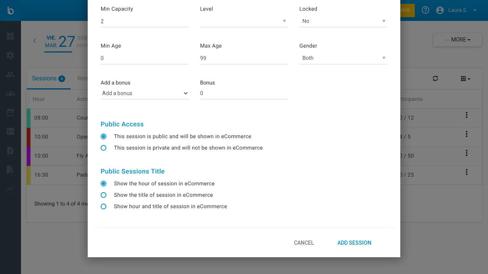Viewport: 488px width, 274px height.
Task: Open the Locked dropdown
Action: click(x=343, y=21)
